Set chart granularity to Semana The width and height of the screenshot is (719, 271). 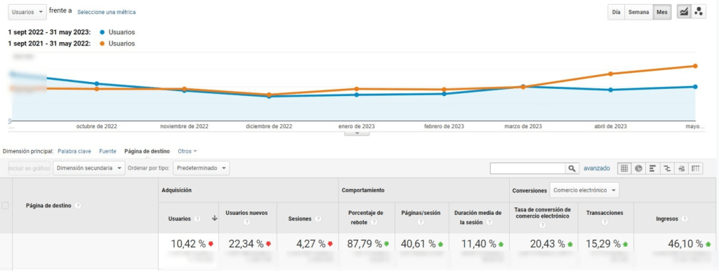[638, 13]
